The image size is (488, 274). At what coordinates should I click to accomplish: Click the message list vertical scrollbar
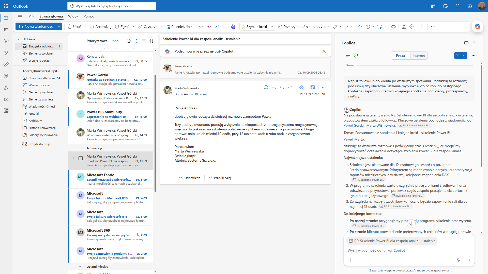click(x=155, y=133)
